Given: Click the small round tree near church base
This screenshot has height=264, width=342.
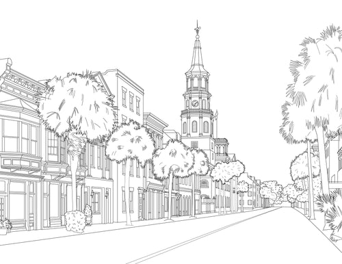Looking at the screenshot, I should coord(242,187).
